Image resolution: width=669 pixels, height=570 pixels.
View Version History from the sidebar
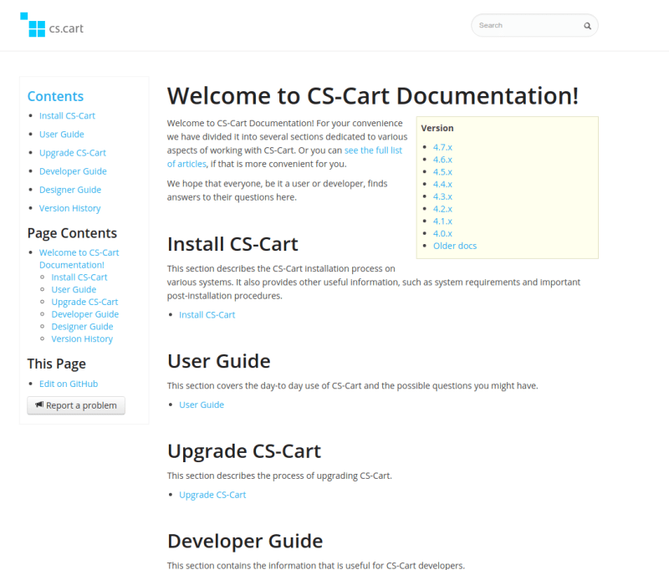click(69, 207)
